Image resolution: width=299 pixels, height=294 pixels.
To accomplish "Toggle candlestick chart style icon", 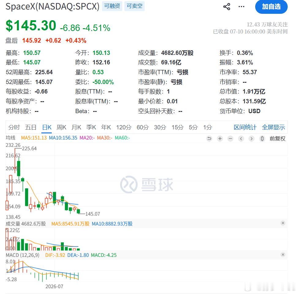I will (262, 139).
